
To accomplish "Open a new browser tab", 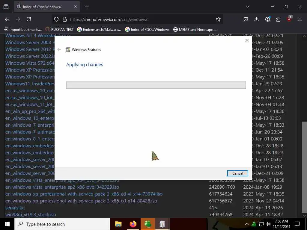I will (87, 7).
